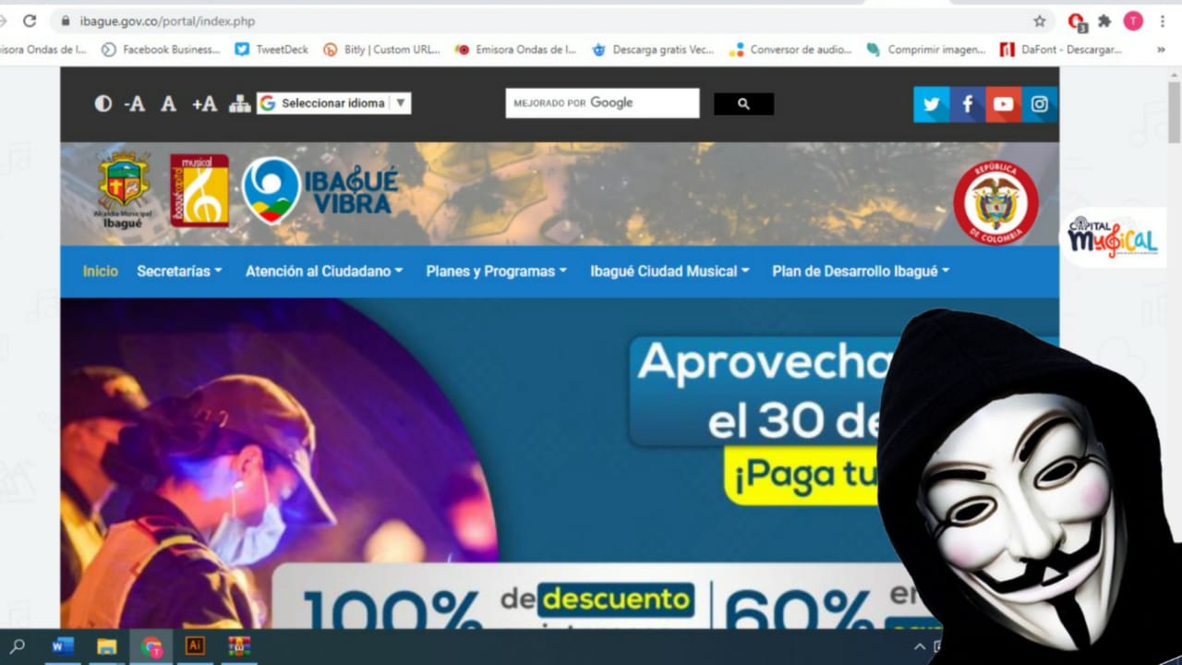Click the Google custom search field

(602, 103)
